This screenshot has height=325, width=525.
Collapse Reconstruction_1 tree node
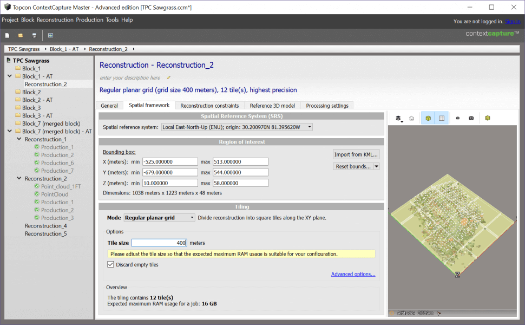(x=19, y=139)
